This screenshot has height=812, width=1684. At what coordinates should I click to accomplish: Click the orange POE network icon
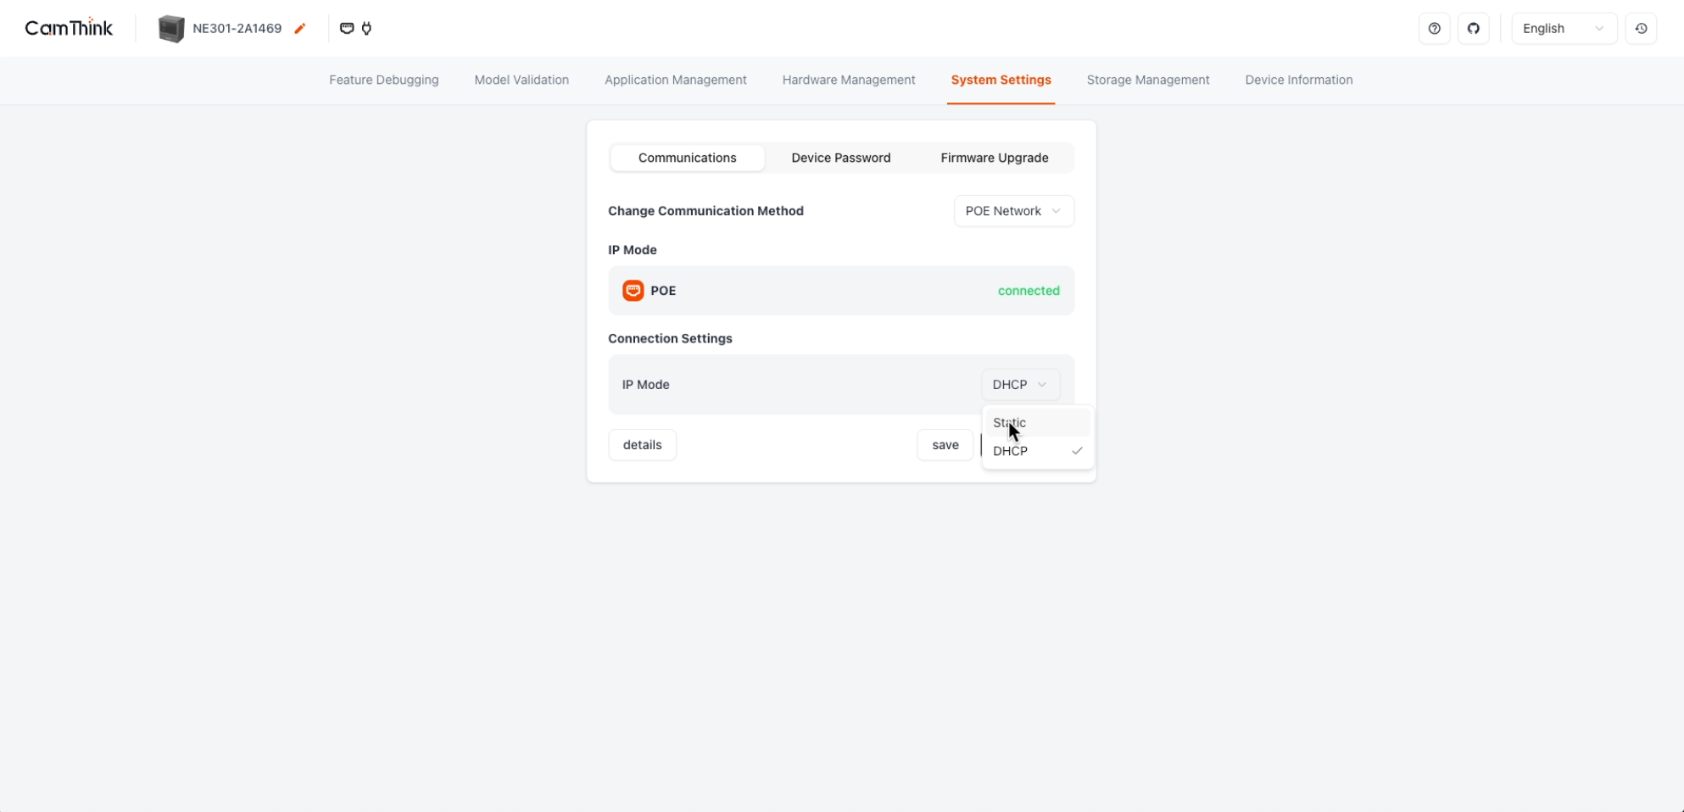(633, 291)
